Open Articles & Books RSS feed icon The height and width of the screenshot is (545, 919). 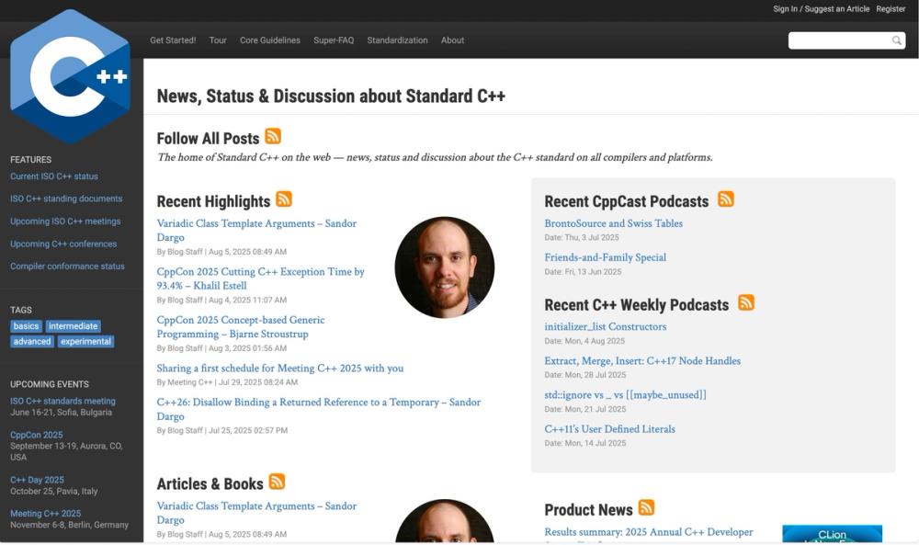pyautogui.click(x=277, y=482)
